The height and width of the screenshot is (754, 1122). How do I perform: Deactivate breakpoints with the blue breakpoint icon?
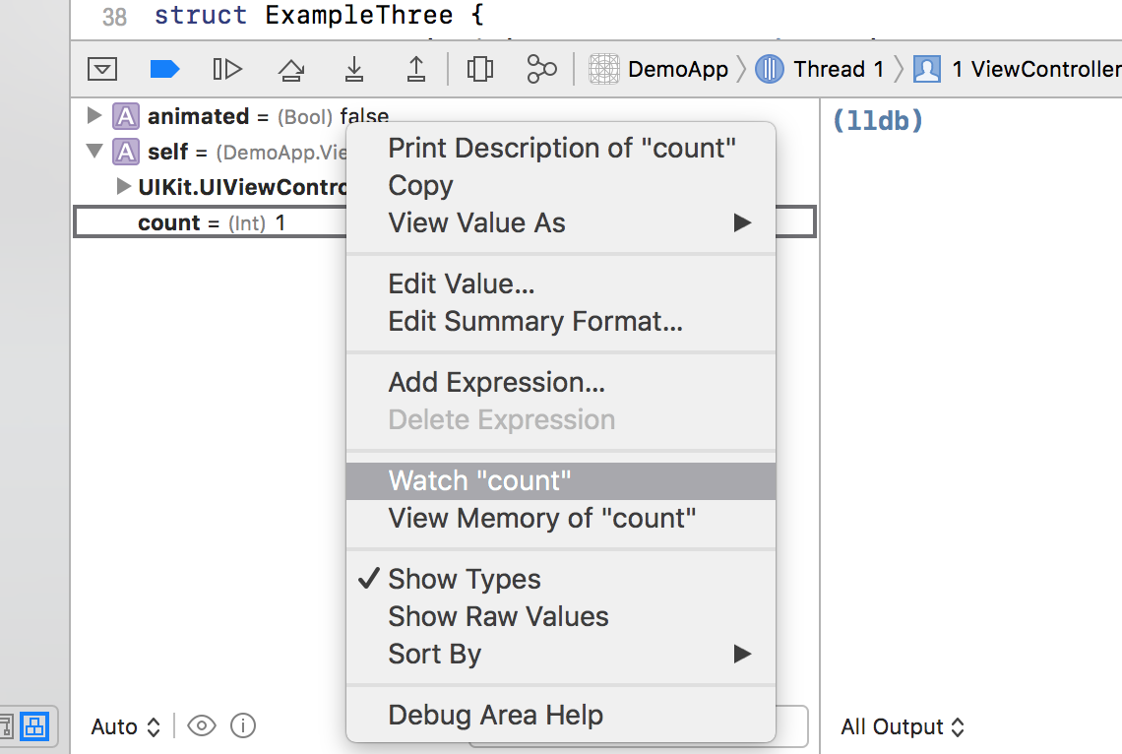[164, 69]
